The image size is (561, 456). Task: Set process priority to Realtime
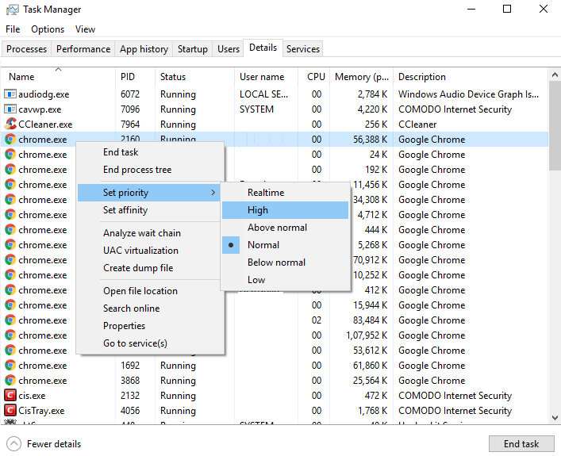(285, 193)
